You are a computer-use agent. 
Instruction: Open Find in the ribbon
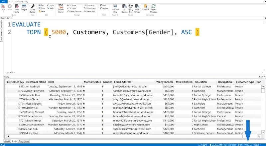pos(103,5)
